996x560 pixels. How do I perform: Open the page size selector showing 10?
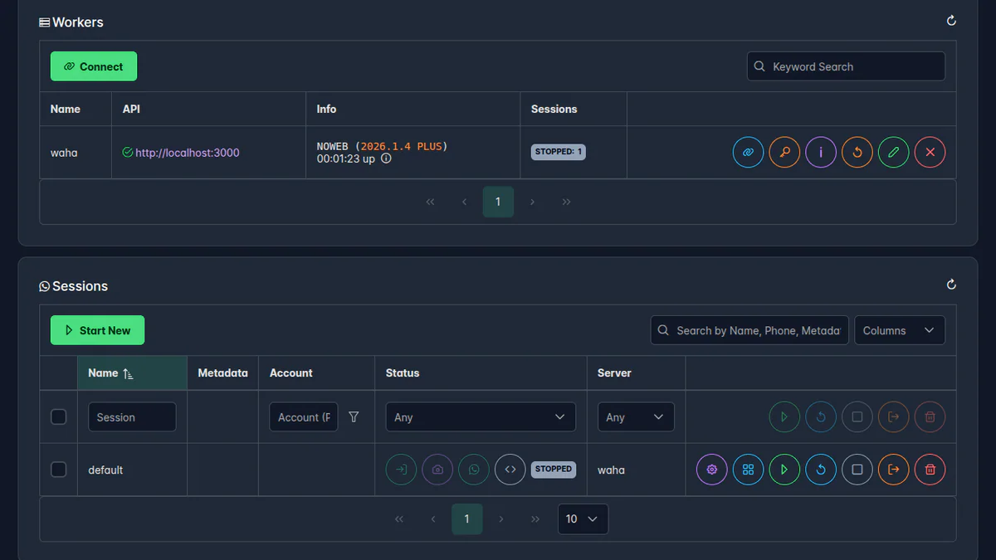583,519
